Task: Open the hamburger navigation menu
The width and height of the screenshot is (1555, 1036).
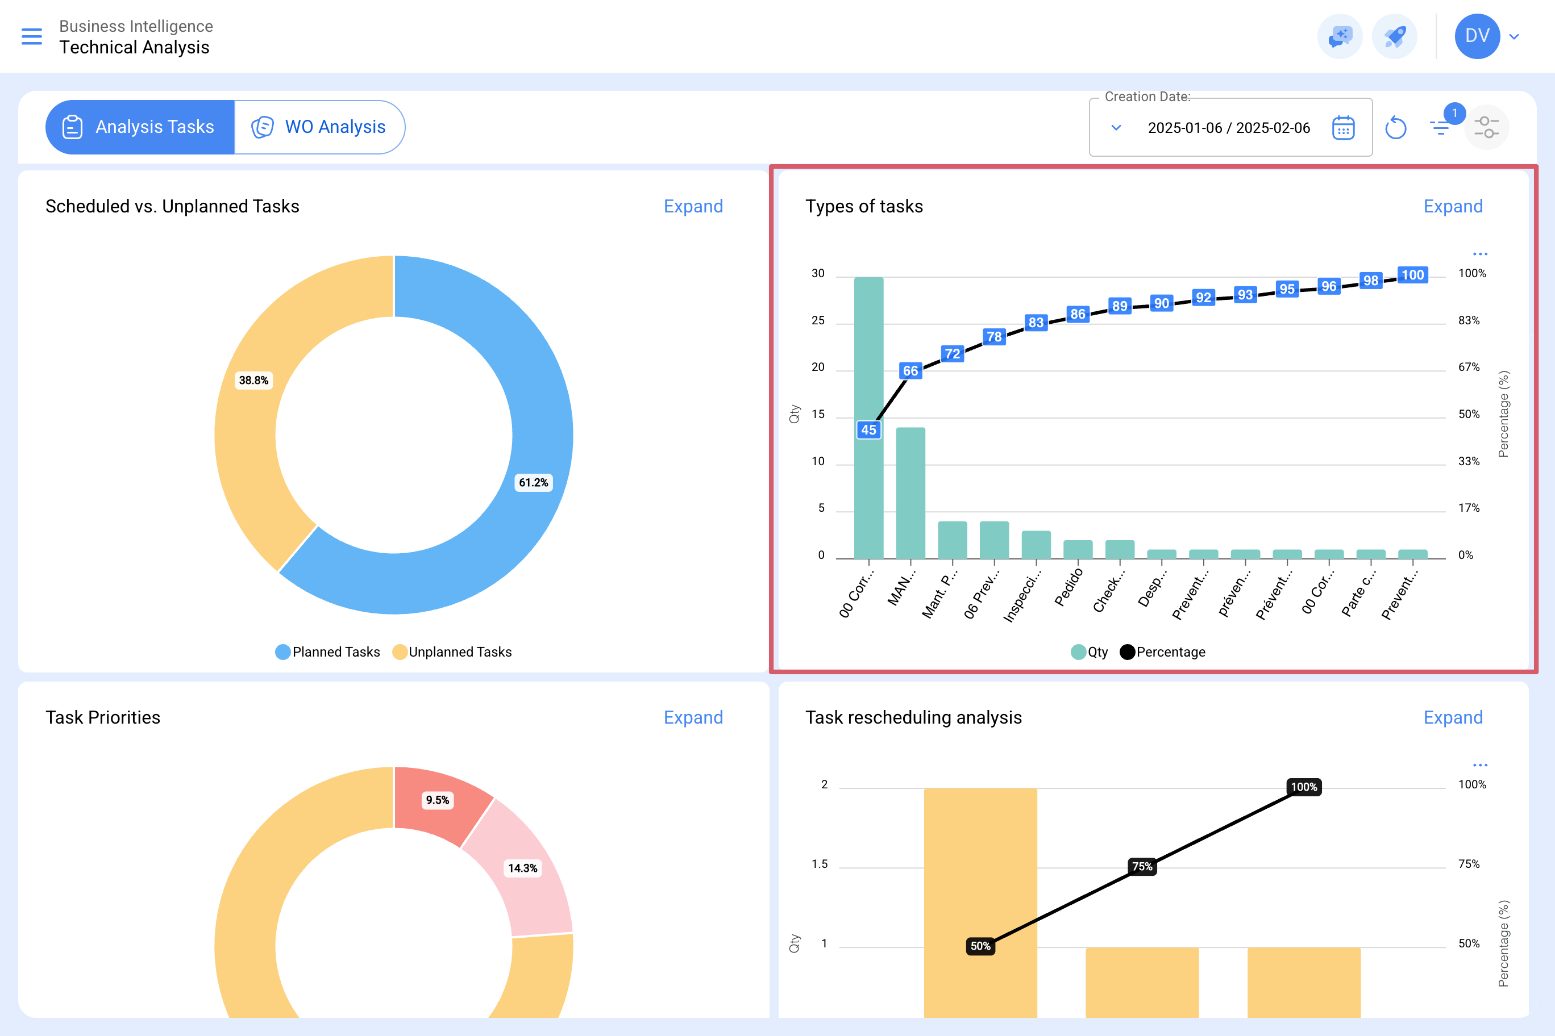Action: (32, 36)
